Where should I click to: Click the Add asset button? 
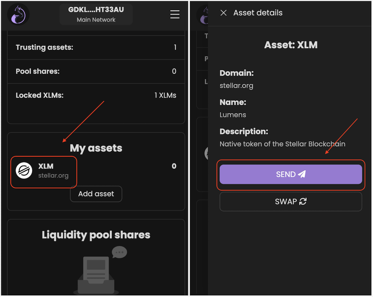pyautogui.click(x=96, y=194)
